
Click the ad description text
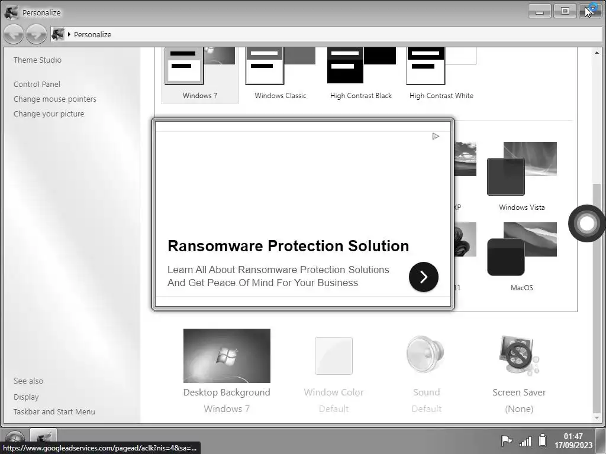point(278,276)
